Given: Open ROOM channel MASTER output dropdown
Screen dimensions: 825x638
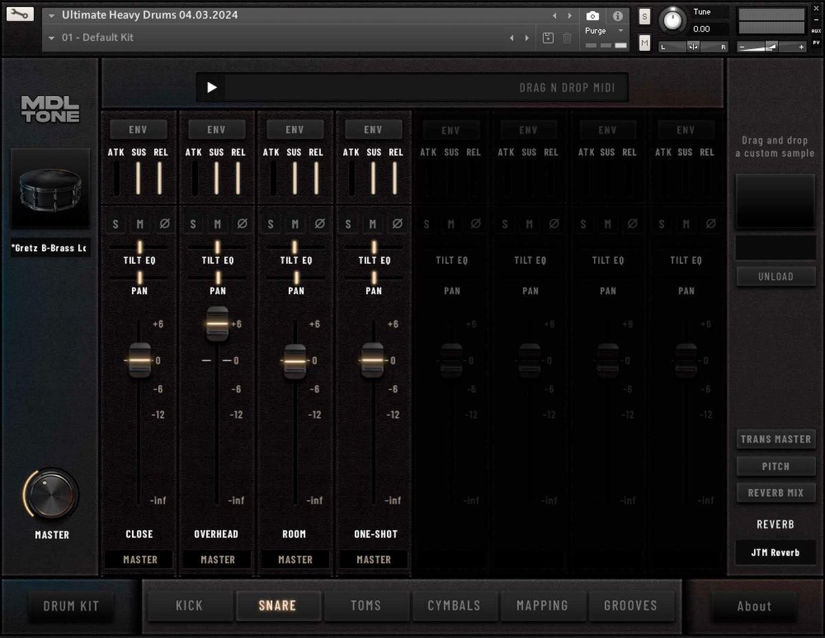Looking at the screenshot, I should pyautogui.click(x=296, y=560).
